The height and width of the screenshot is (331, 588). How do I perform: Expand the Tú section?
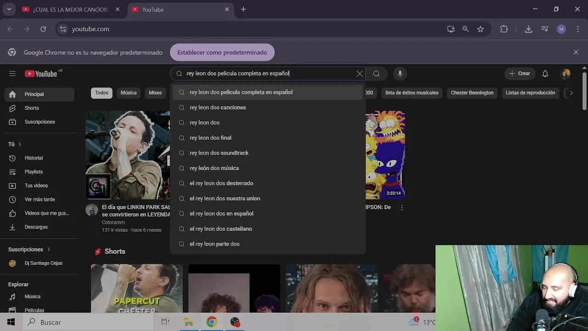point(15,144)
